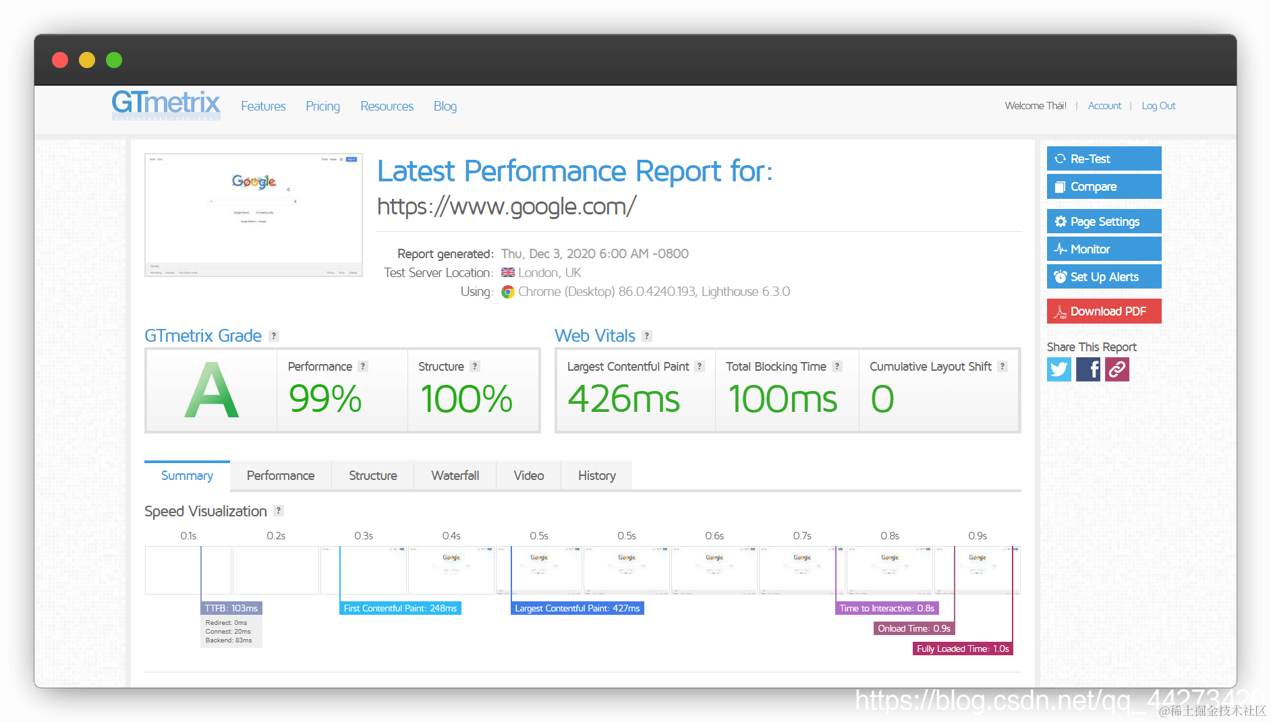The image size is (1271, 722).
Task: Open Page Settings
Action: [x=1104, y=221]
